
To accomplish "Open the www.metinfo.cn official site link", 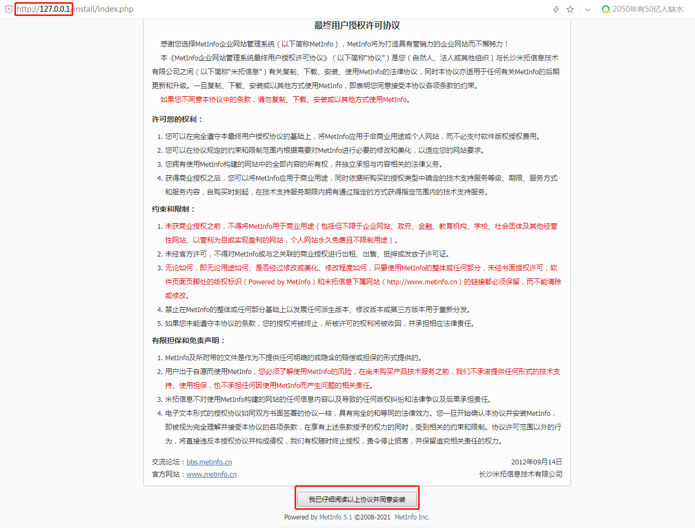I will [x=211, y=474].
